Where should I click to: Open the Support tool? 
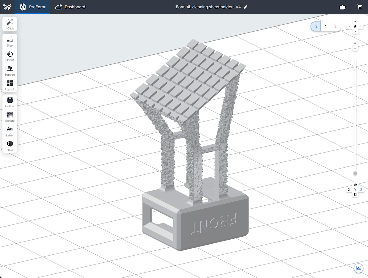click(x=10, y=71)
